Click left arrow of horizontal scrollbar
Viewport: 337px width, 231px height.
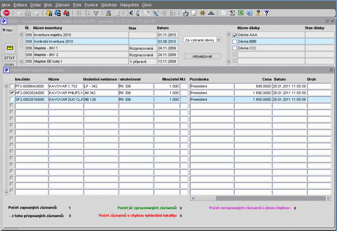[x=193, y=198]
